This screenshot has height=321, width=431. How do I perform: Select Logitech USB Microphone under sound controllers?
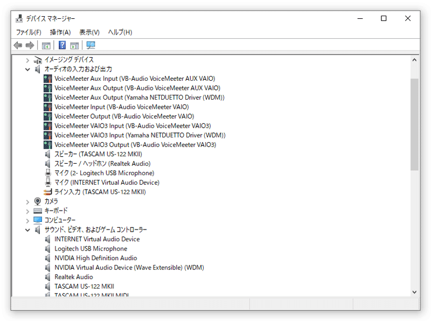pos(91,249)
